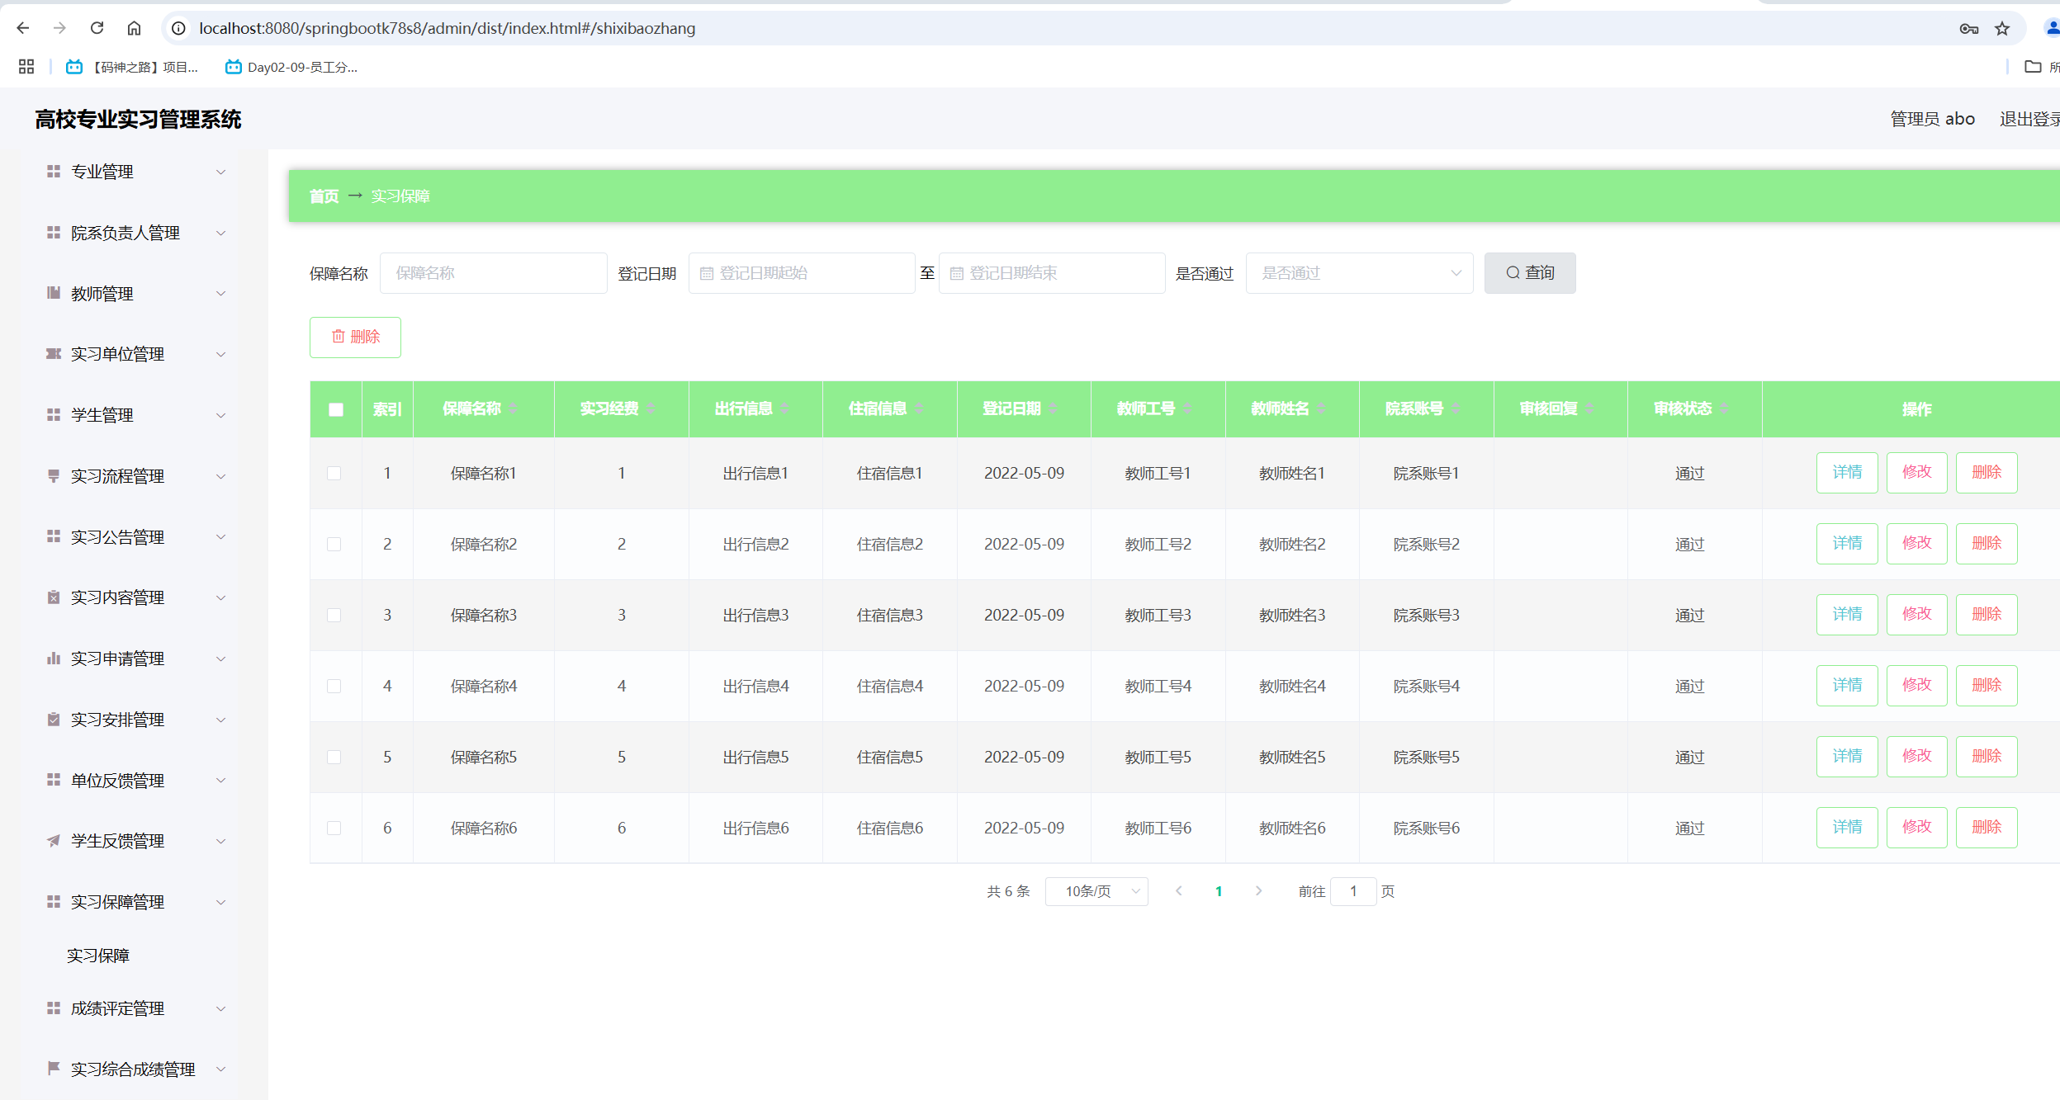Image resolution: width=2060 pixels, height=1100 pixels.
Task: Click the 前往 page number input
Action: 1353,891
